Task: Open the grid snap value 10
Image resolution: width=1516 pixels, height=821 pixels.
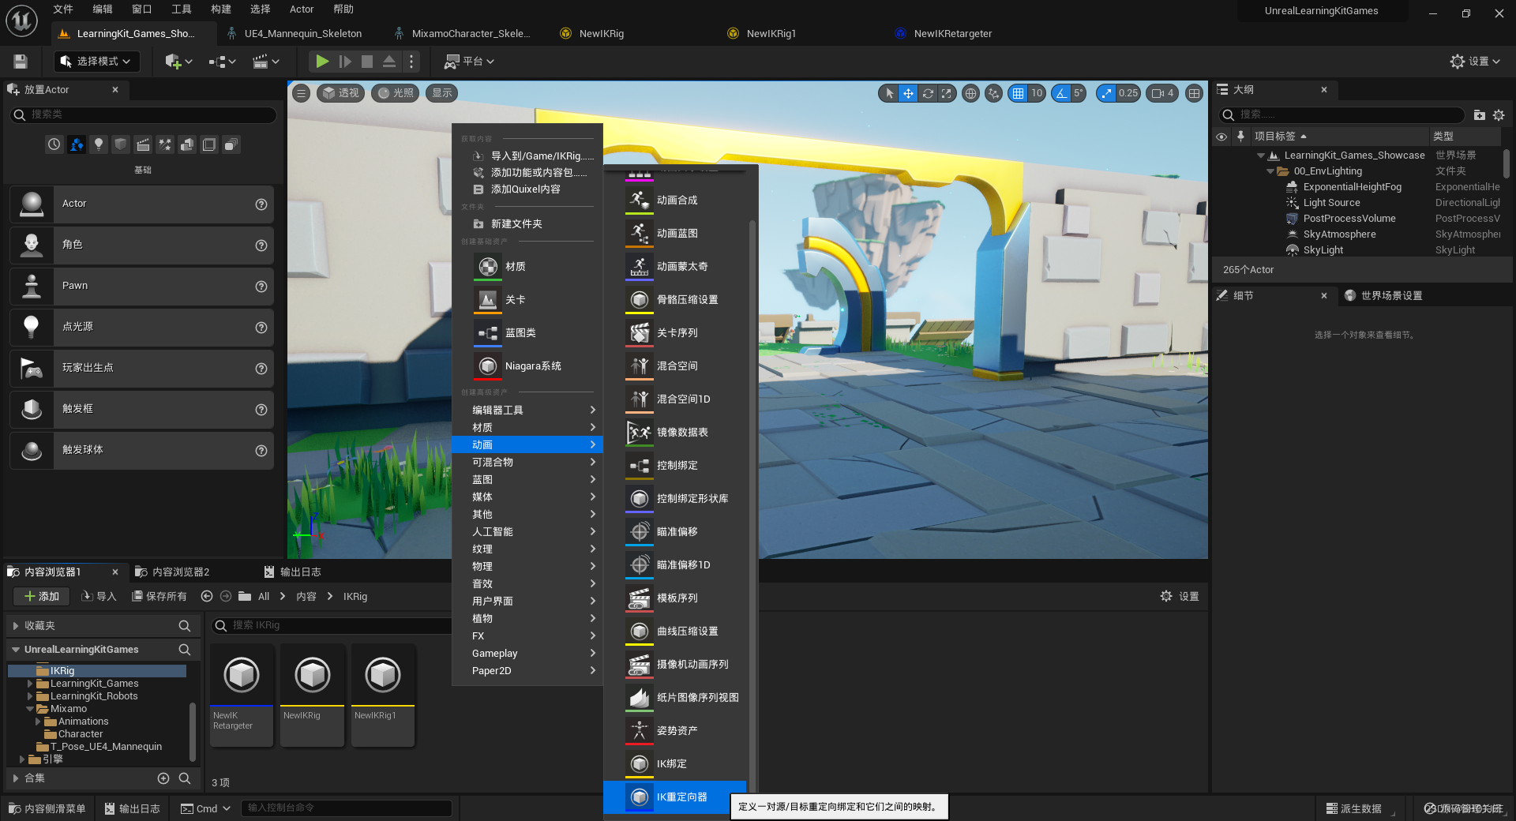Action: click(1037, 93)
